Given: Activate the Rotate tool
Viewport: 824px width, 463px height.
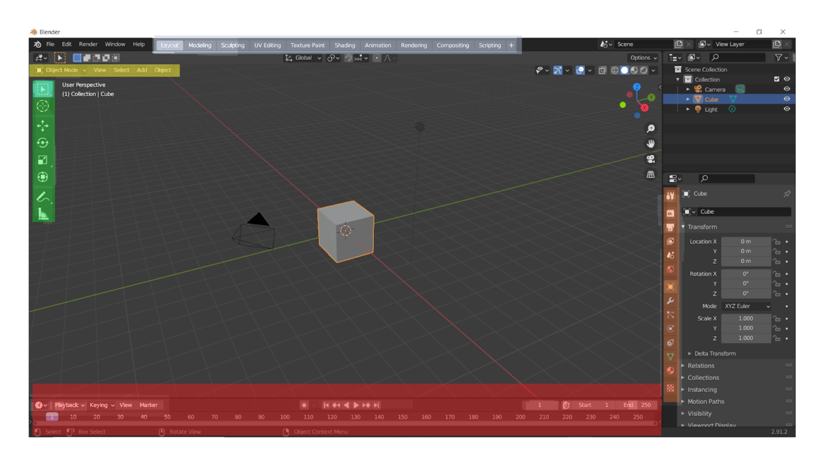Looking at the screenshot, I should (x=43, y=143).
